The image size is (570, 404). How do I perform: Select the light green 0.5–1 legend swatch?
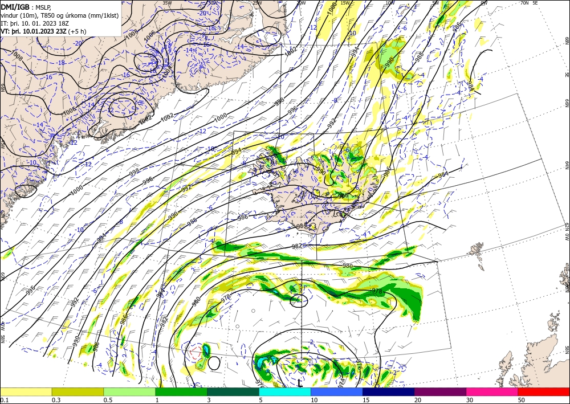pos(129,391)
